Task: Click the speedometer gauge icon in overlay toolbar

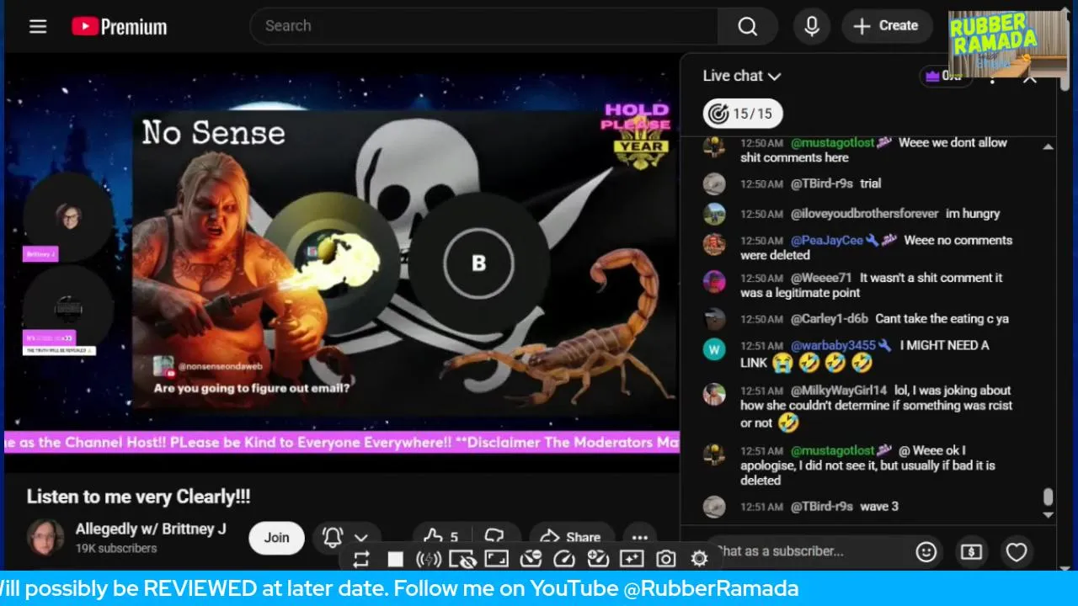Action: (564, 559)
